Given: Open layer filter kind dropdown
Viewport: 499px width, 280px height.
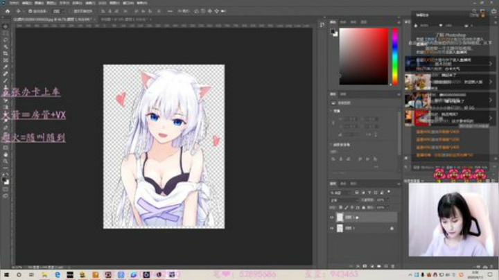Looking at the screenshot, I should click(x=340, y=193).
